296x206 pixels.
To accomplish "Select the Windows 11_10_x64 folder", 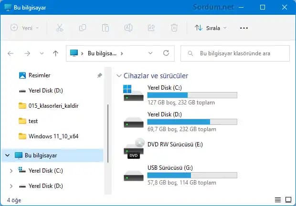I will [x=53, y=136].
